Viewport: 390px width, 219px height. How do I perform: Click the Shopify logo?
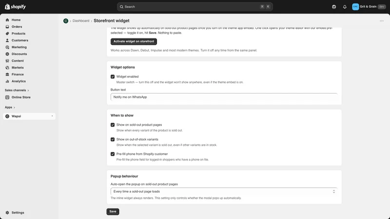[x=15, y=7]
